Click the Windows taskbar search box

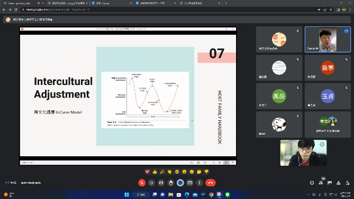pos(140,195)
